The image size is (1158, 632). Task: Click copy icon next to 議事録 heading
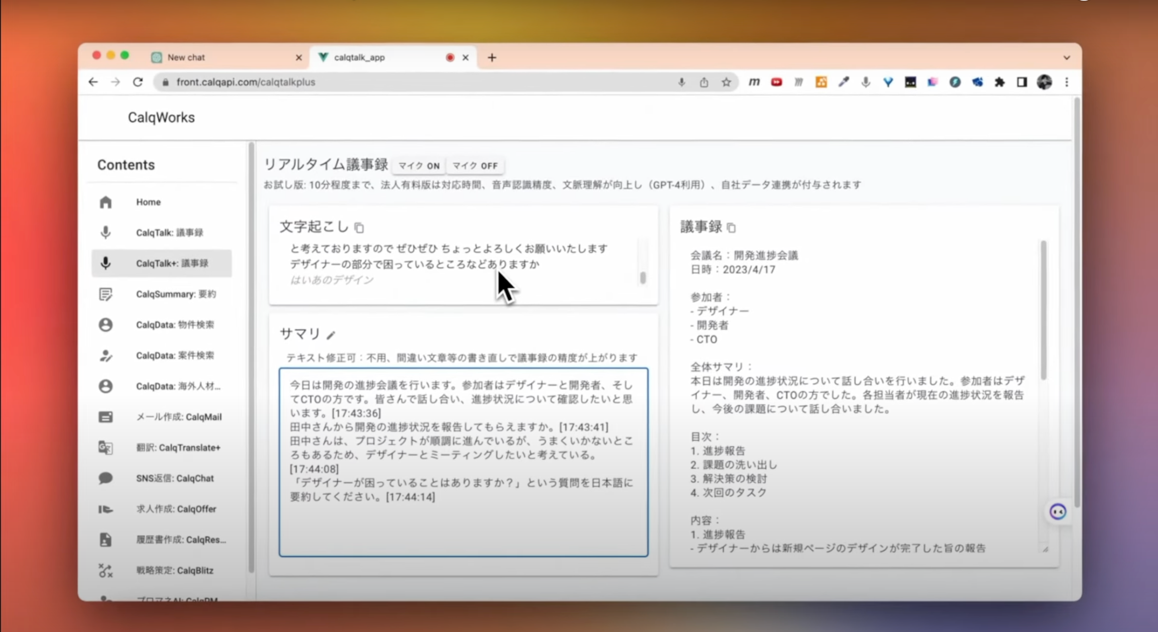click(731, 228)
